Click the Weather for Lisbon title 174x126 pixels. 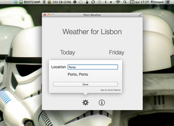pyautogui.click(x=92, y=32)
